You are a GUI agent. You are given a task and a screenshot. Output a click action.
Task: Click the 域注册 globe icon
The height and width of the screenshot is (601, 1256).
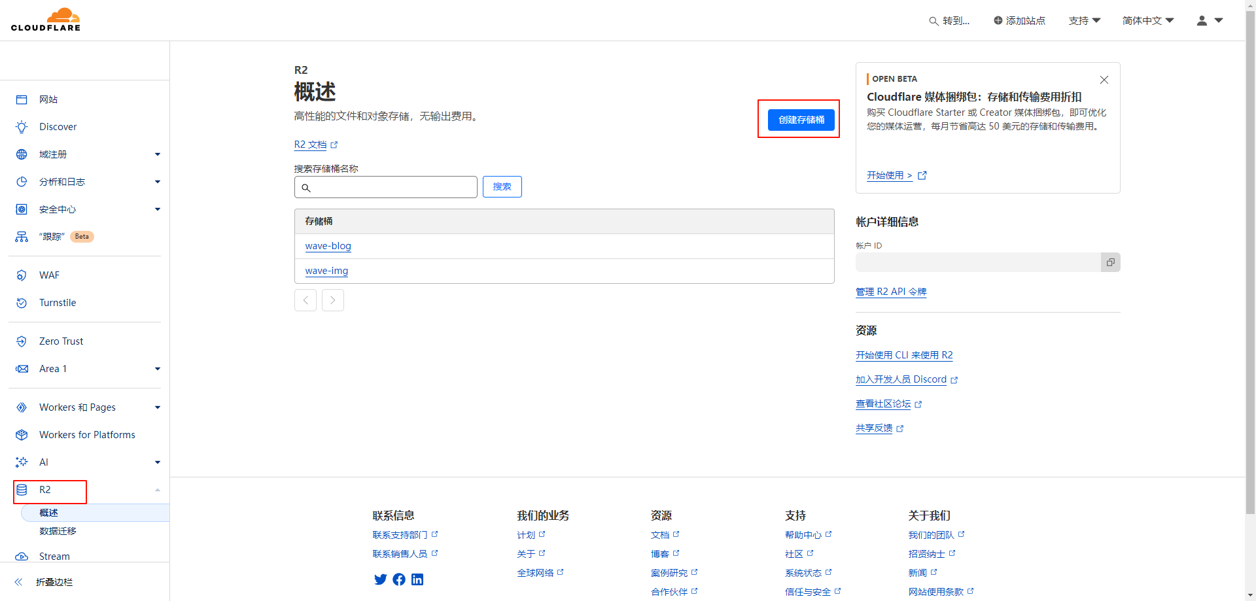point(22,154)
